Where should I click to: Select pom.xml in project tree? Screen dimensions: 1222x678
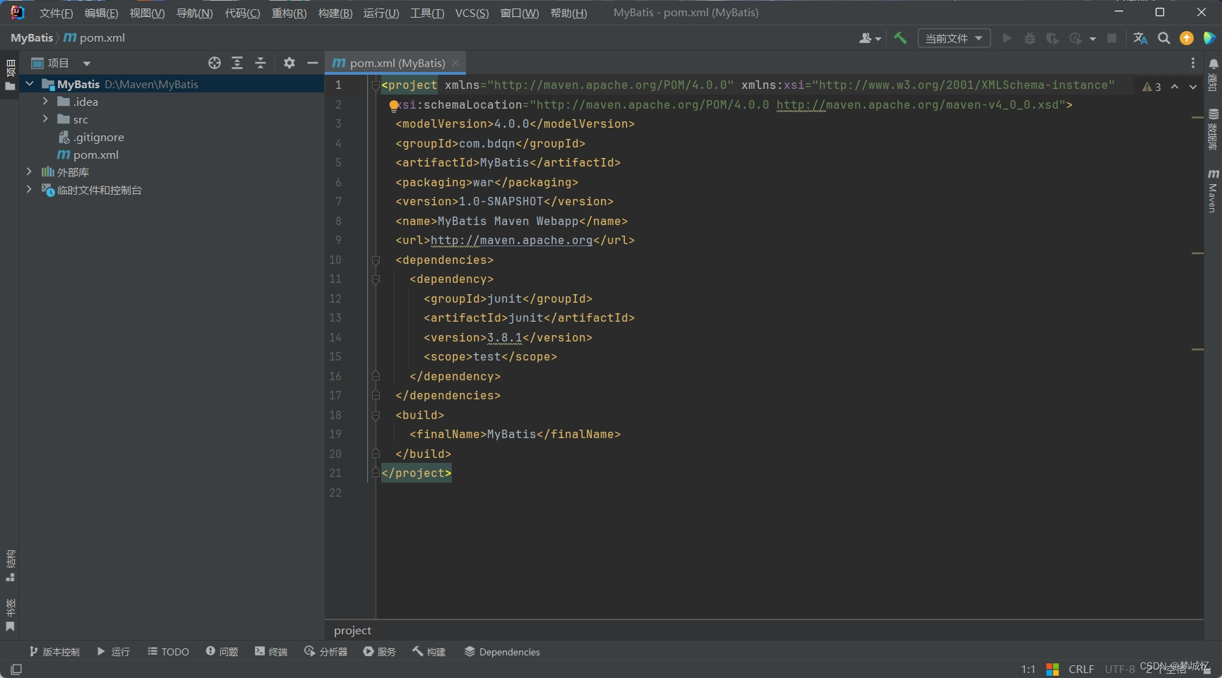click(x=88, y=155)
